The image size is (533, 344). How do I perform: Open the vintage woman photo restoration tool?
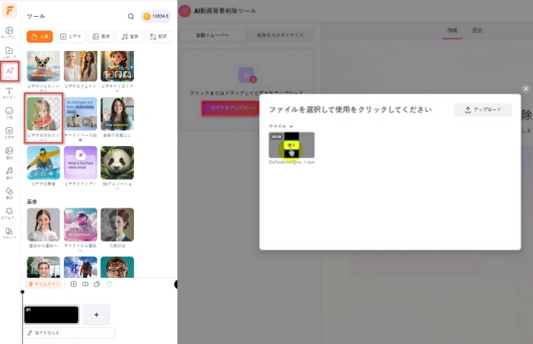(117, 225)
